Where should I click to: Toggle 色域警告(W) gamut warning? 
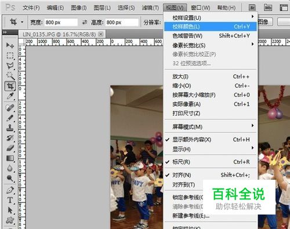click(211, 36)
